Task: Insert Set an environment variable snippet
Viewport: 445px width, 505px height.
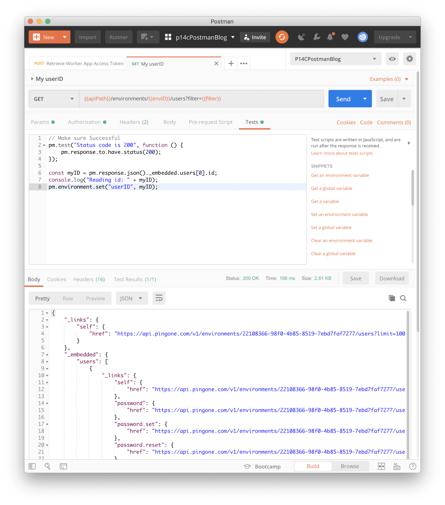Action: pyautogui.click(x=339, y=214)
